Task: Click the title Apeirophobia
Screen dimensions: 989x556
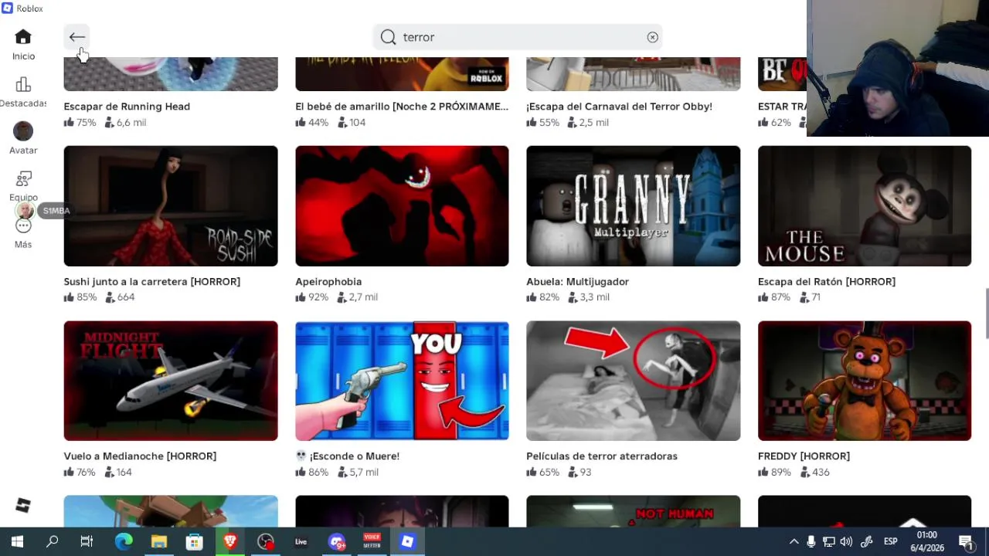Action: (x=328, y=282)
